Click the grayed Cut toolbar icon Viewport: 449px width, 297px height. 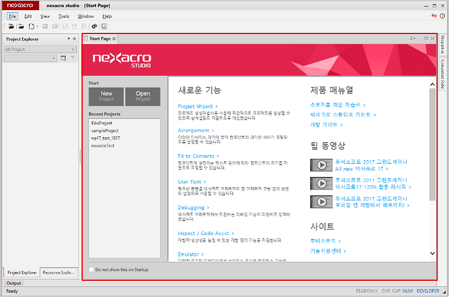(x=65, y=26)
